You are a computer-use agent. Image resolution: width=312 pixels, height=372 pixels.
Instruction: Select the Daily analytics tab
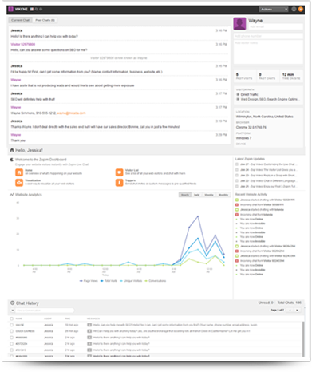pyautogui.click(x=196, y=195)
